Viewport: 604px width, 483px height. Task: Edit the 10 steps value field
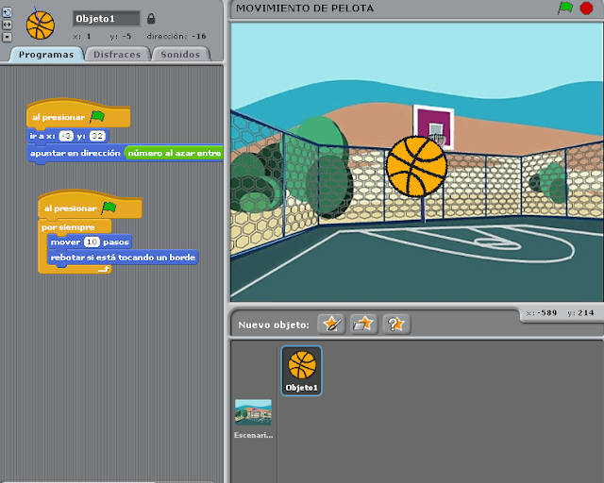[x=92, y=241]
